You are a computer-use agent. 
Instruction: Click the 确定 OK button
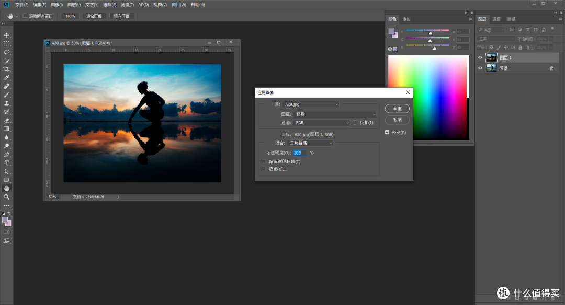coord(397,109)
